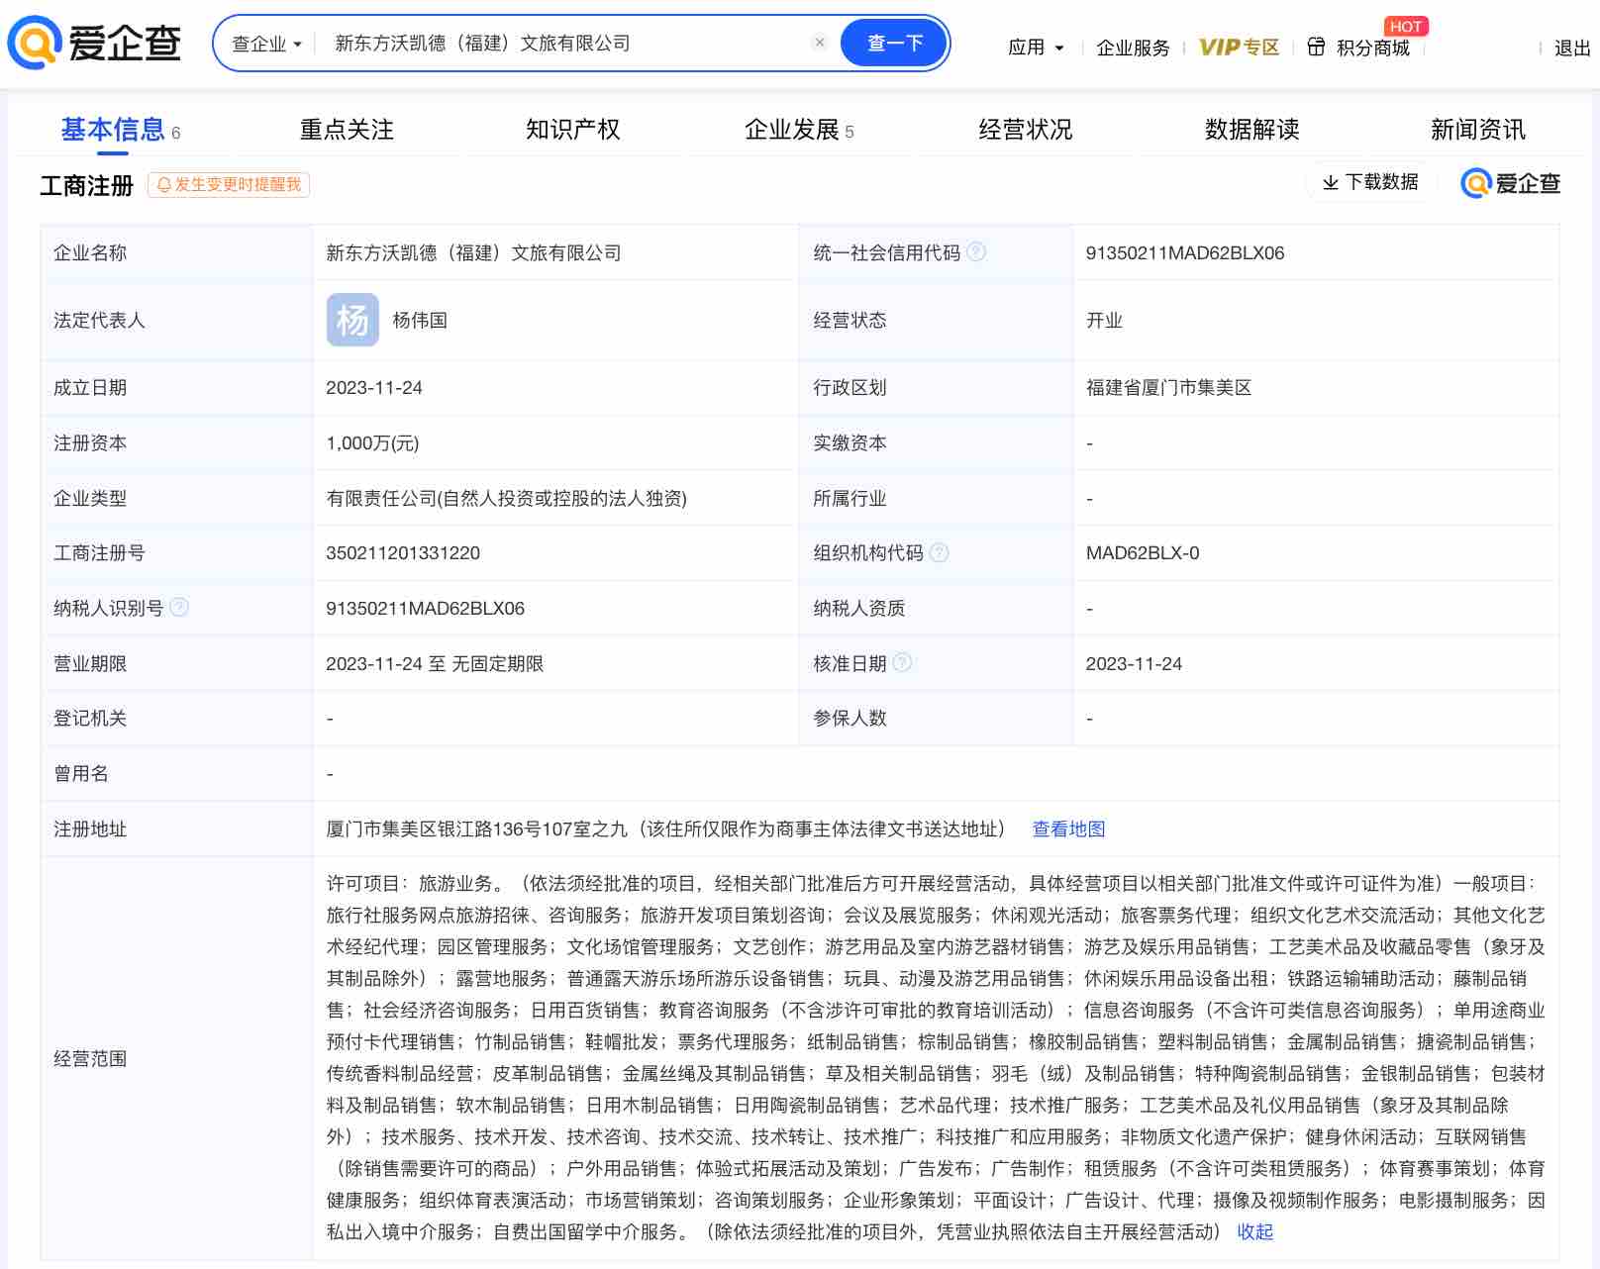Go to the VIP专区 section
This screenshot has width=1600, height=1269.
pyautogui.click(x=1239, y=47)
